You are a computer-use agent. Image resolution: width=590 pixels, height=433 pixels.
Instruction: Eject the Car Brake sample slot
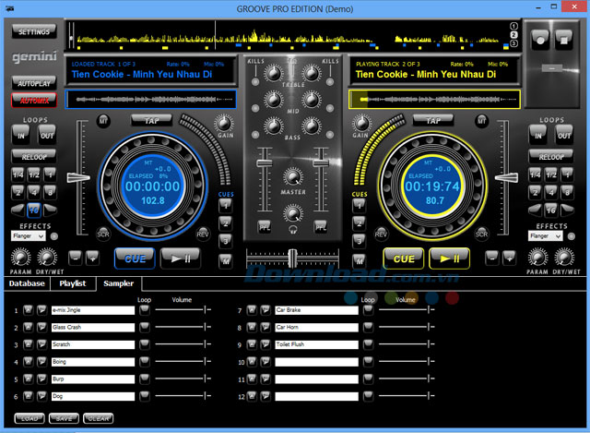pos(252,310)
